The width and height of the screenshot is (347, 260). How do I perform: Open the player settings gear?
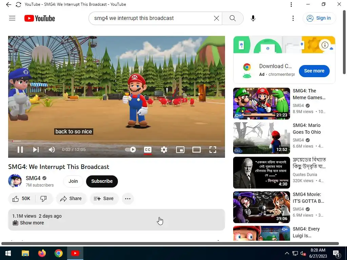pos(164,150)
